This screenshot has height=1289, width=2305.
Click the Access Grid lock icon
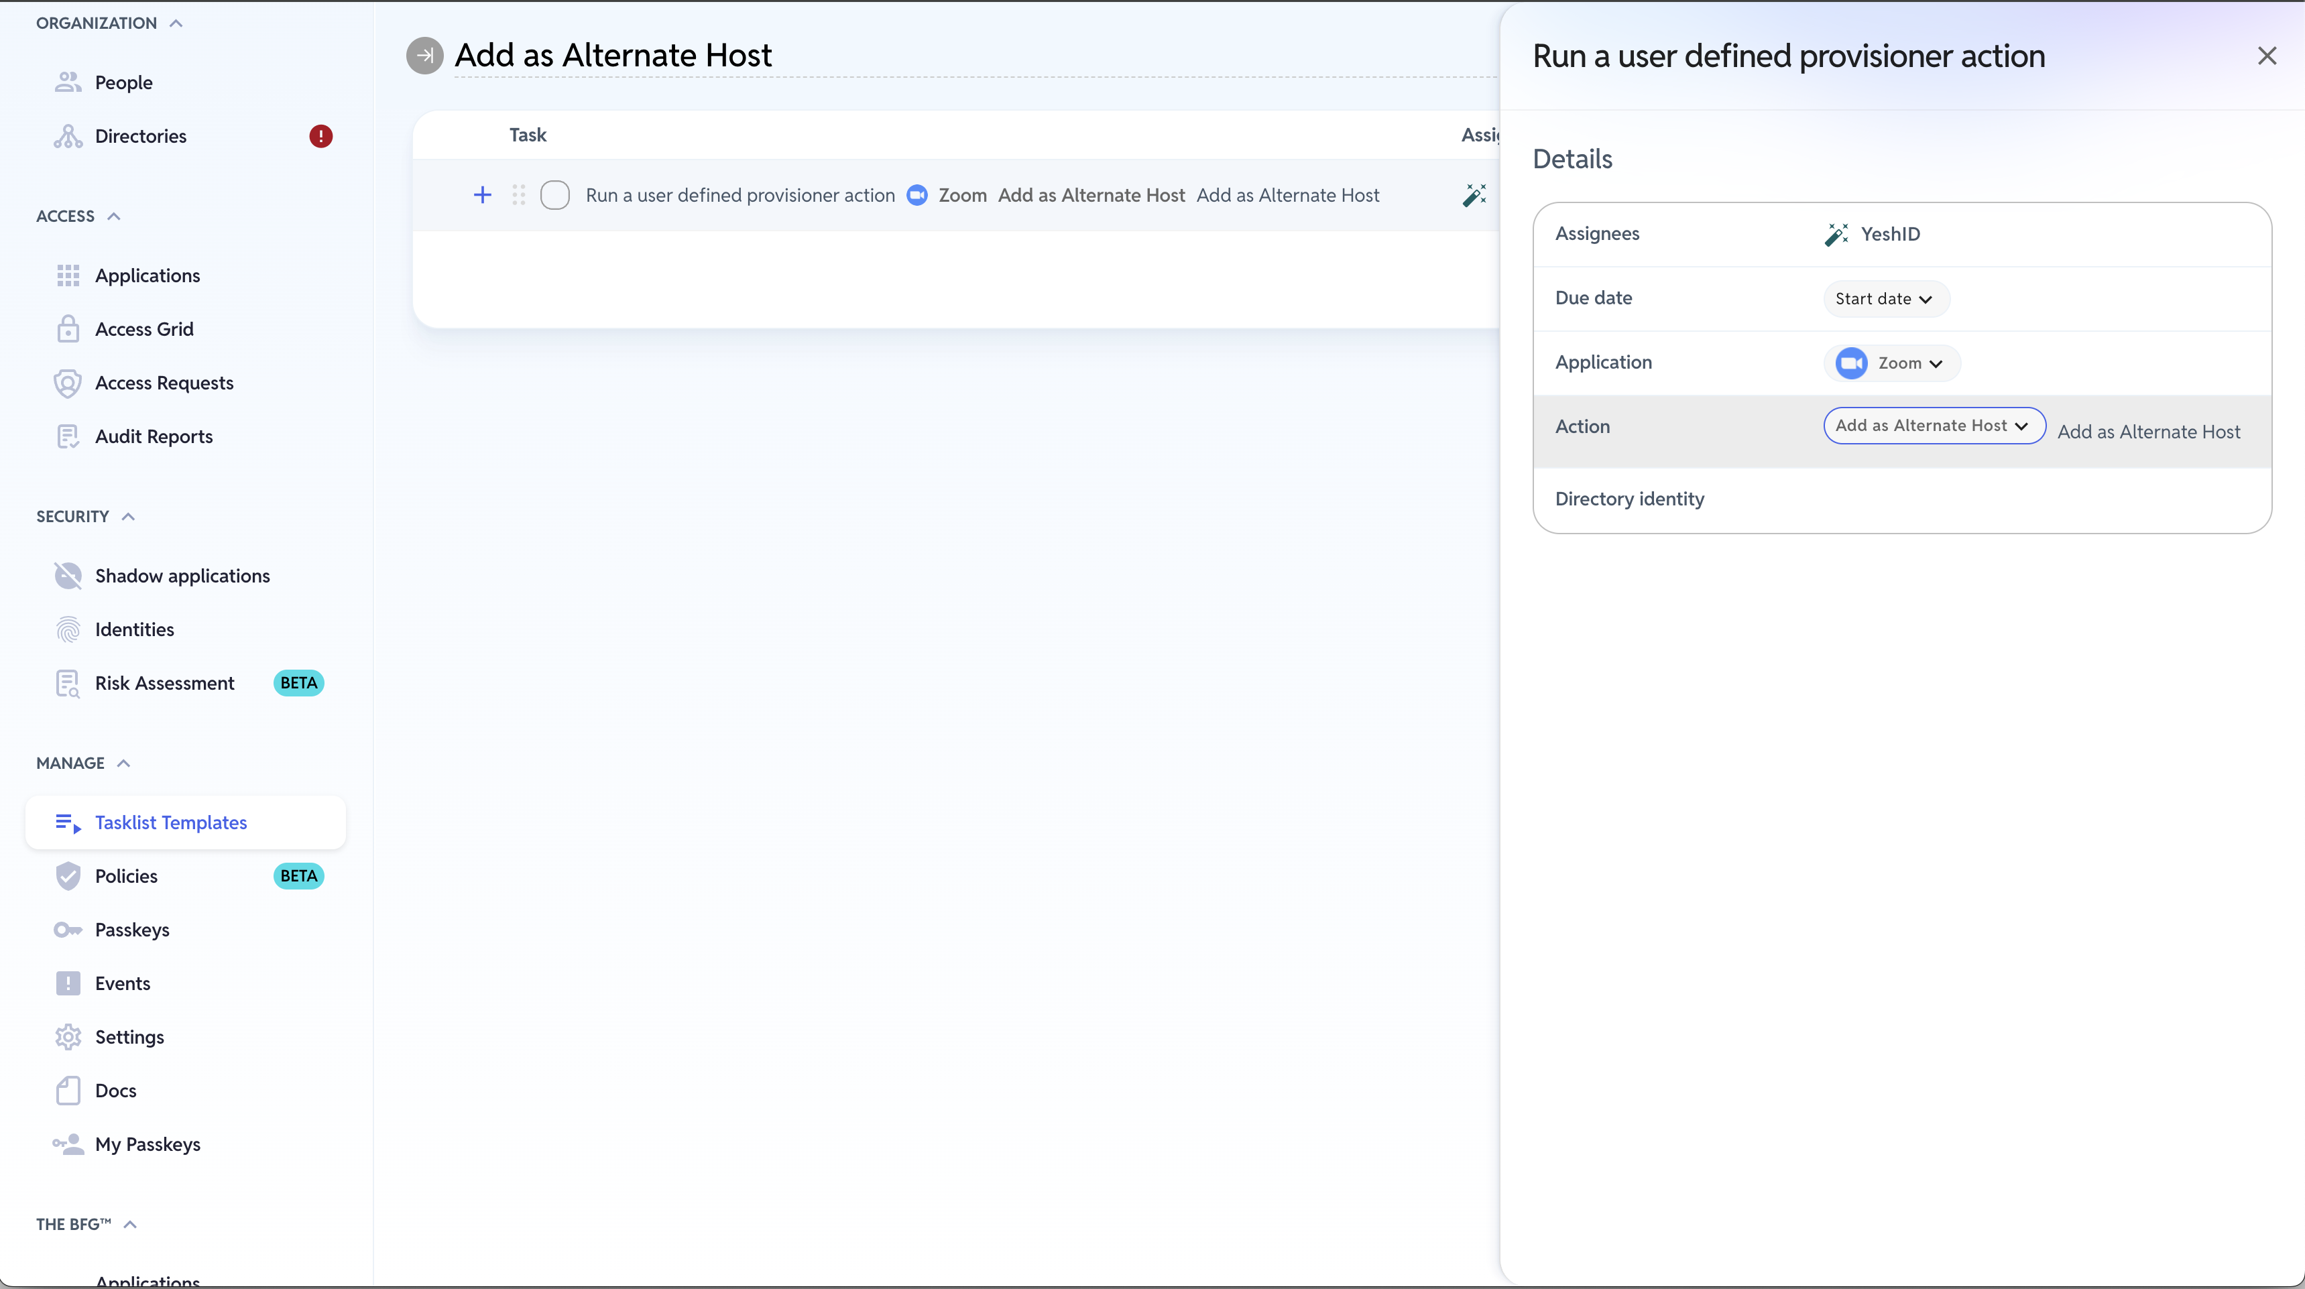pyautogui.click(x=68, y=329)
